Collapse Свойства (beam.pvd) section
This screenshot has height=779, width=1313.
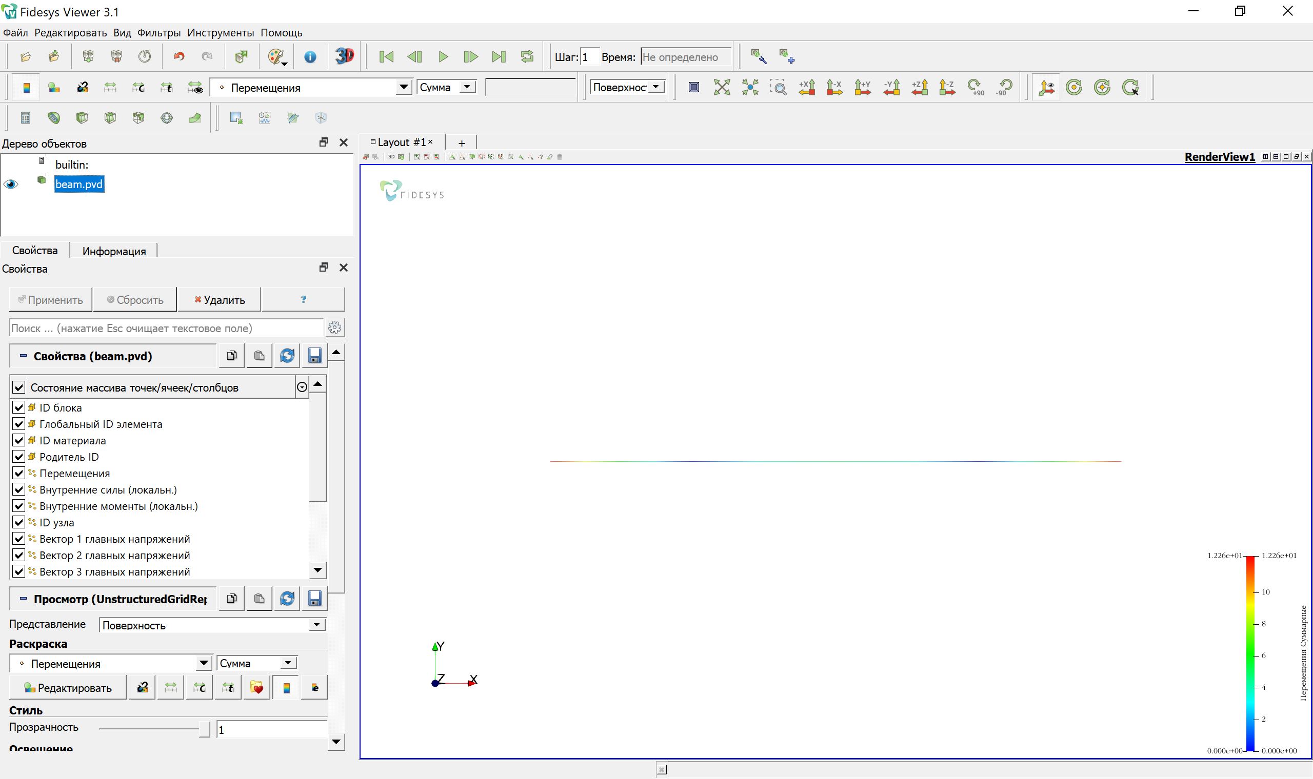[x=23, y=356]
